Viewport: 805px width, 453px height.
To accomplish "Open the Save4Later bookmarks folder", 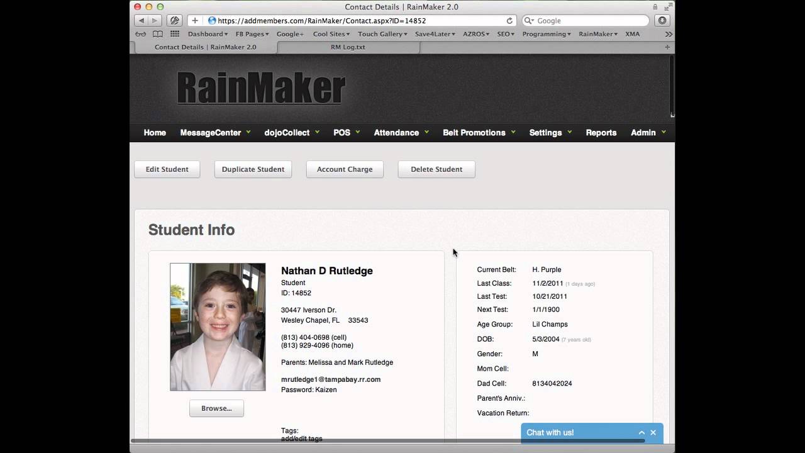I will pos(435,34).
